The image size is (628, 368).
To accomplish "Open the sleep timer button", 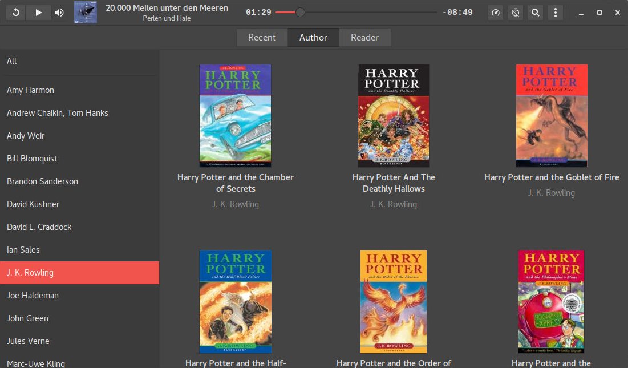I will tap(516, 13).
